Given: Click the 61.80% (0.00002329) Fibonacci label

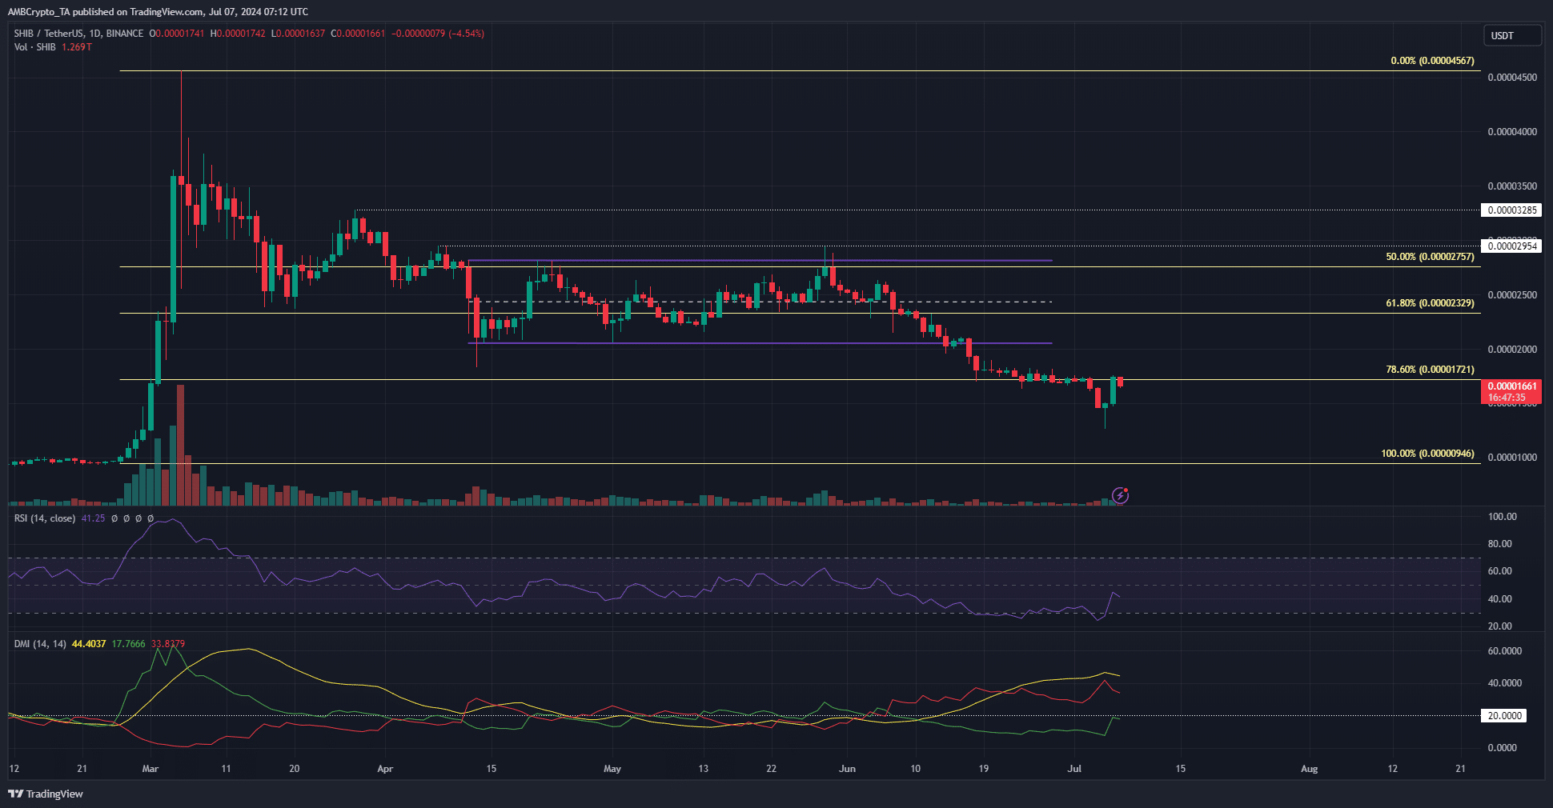Looking at the screenshot, I should click(x=1430, y=303).
